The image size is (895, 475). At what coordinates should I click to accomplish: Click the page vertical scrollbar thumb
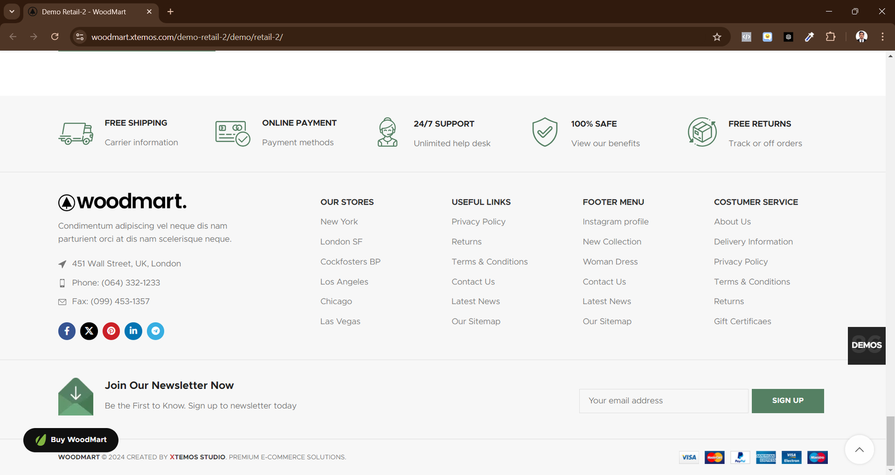pyautogui.click(x=890, y=440)
